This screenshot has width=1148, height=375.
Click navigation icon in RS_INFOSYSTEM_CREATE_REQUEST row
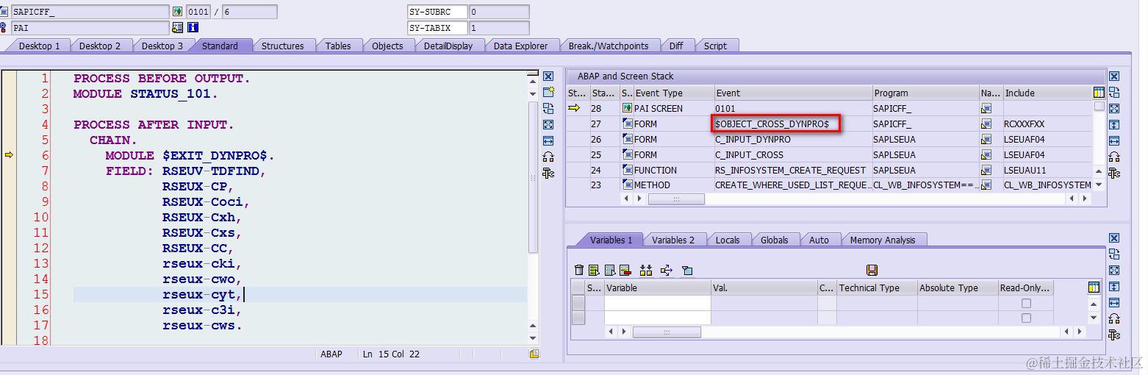(x=986, y=170)
